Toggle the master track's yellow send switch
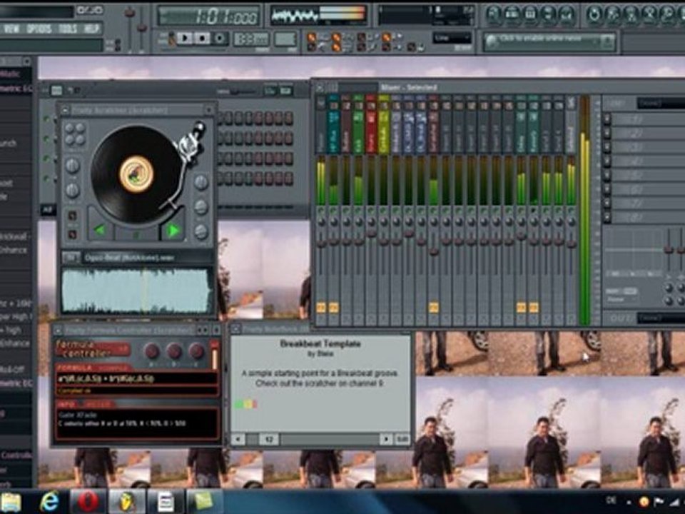The image size is (685, 514). coord(321,308)
